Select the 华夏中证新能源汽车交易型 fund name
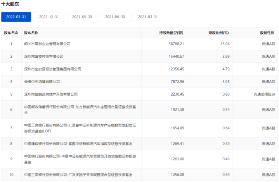279x182 pixels. (80, 159)
